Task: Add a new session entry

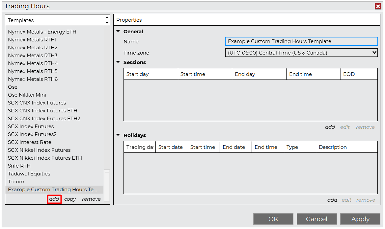Action: 330,127
